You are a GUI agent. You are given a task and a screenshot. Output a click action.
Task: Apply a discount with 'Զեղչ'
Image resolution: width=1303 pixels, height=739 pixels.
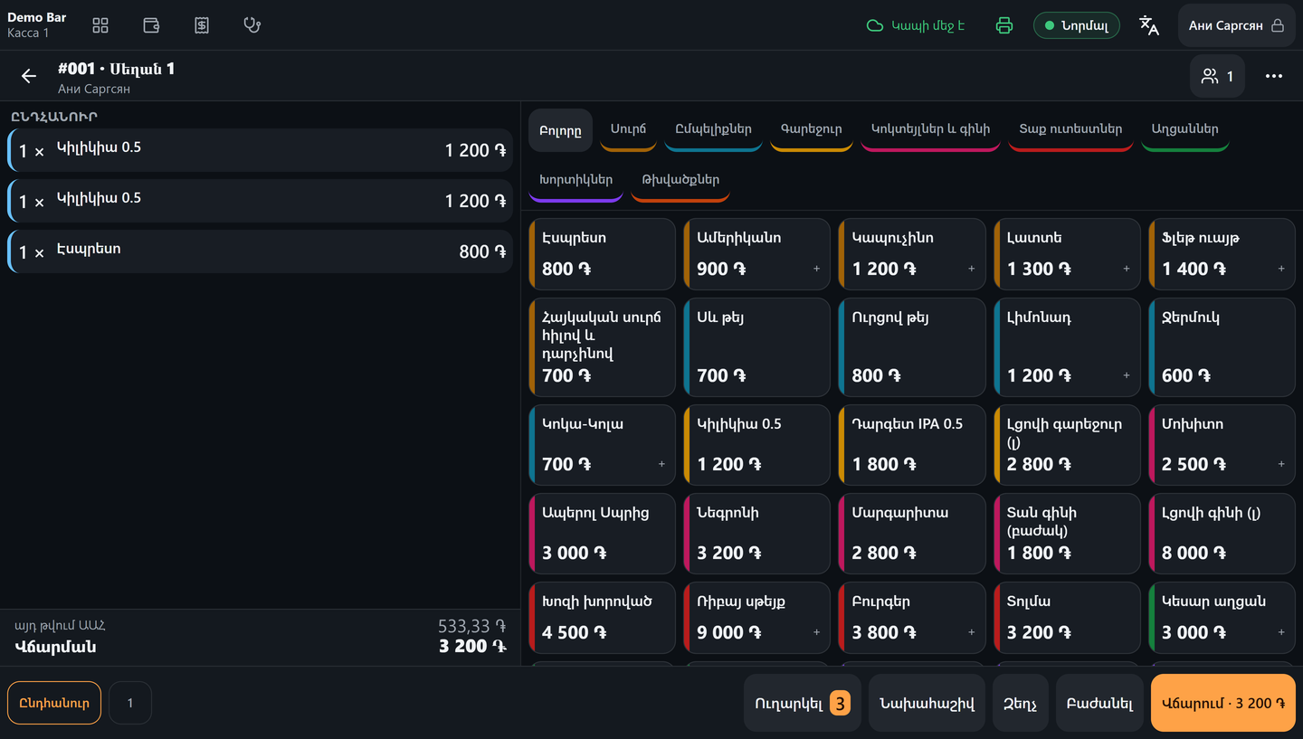[x=1021, y=703]
